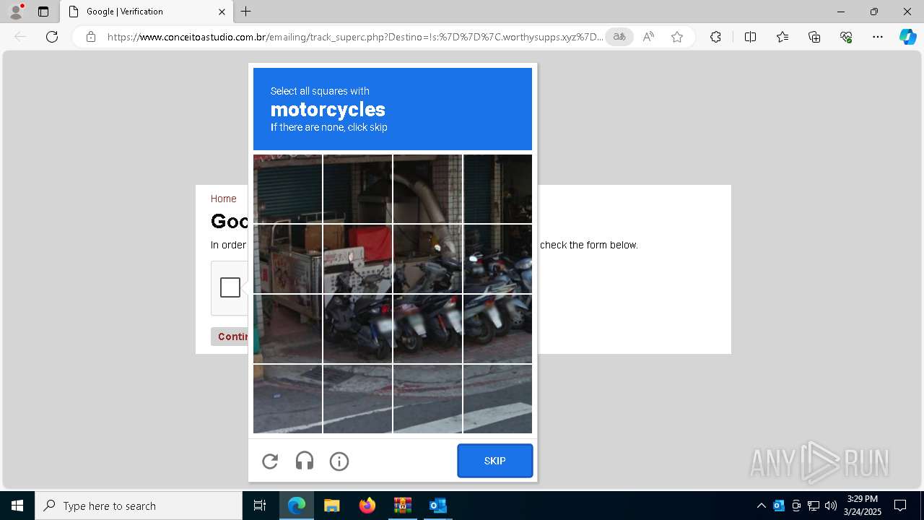924x520 pixels.
Task: Open Microsoft Edge from taskbar
Action: click(x=297, y=506)
